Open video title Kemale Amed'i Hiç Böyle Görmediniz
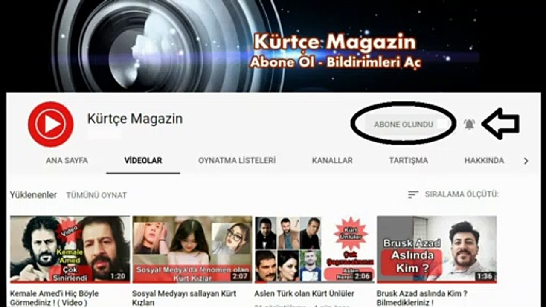This screenshot has height=307, width=546. pyautogui.click(x=54, y=298)
